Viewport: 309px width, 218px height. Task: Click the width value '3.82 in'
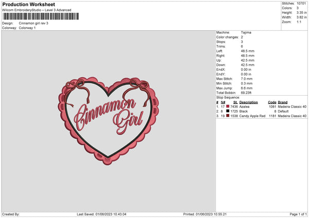(x=302, y=17)
